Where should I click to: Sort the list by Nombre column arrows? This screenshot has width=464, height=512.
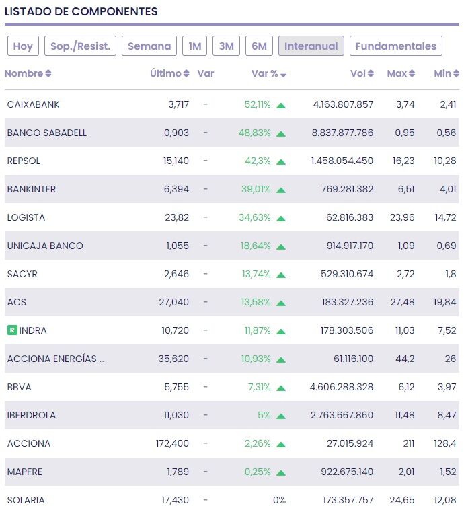tap(48, 74)
